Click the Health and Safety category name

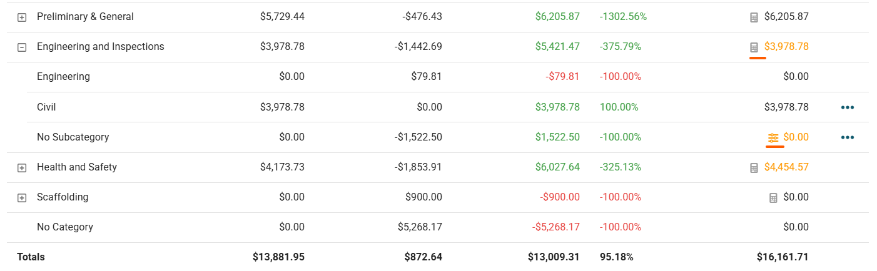[x=77, y=167]
